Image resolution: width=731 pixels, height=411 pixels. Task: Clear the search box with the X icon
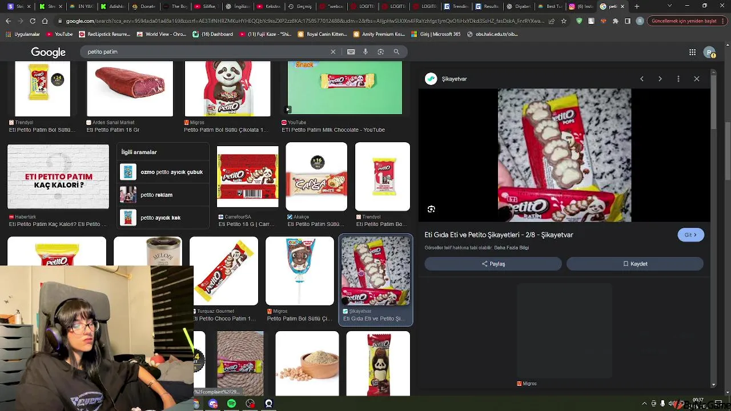pos(333,51)
